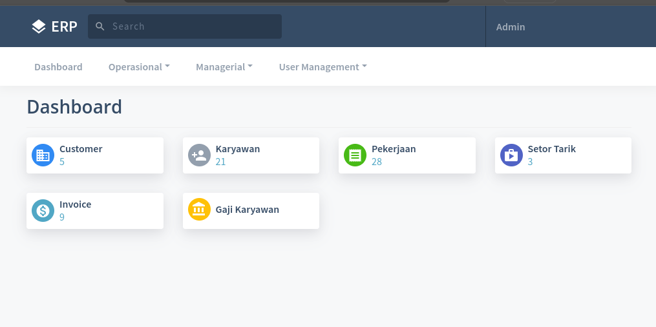Open the Setor Tarik card title

pyautogui.click(x=551, y=149)
